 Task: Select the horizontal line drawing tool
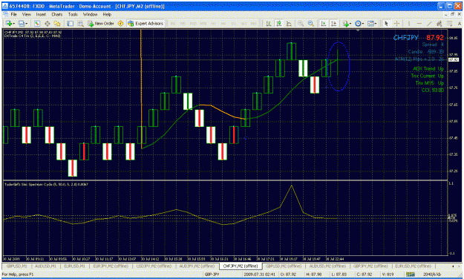point(419,23)
